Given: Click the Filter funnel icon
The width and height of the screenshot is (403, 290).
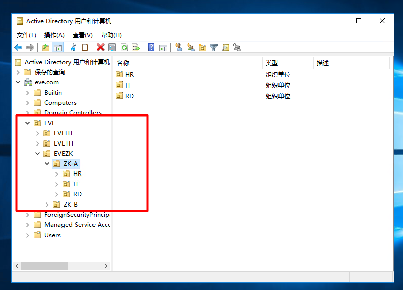Looking at the screenshot, I should pyautogui.click(x=213, y=48).
